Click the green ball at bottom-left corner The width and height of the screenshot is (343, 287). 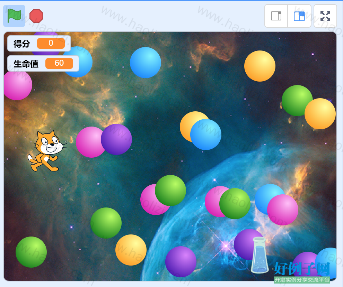pyautogui.click(x=31, y=252)
